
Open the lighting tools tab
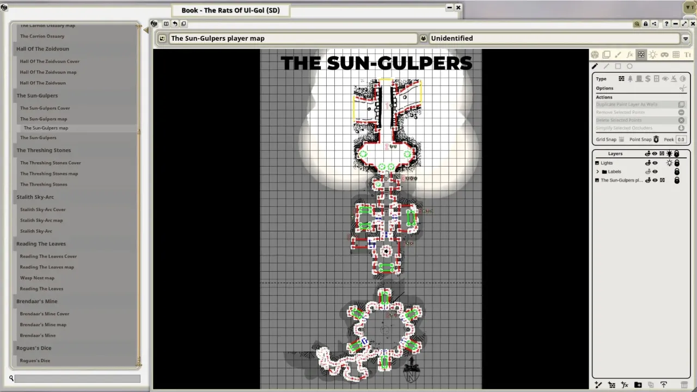652,54
